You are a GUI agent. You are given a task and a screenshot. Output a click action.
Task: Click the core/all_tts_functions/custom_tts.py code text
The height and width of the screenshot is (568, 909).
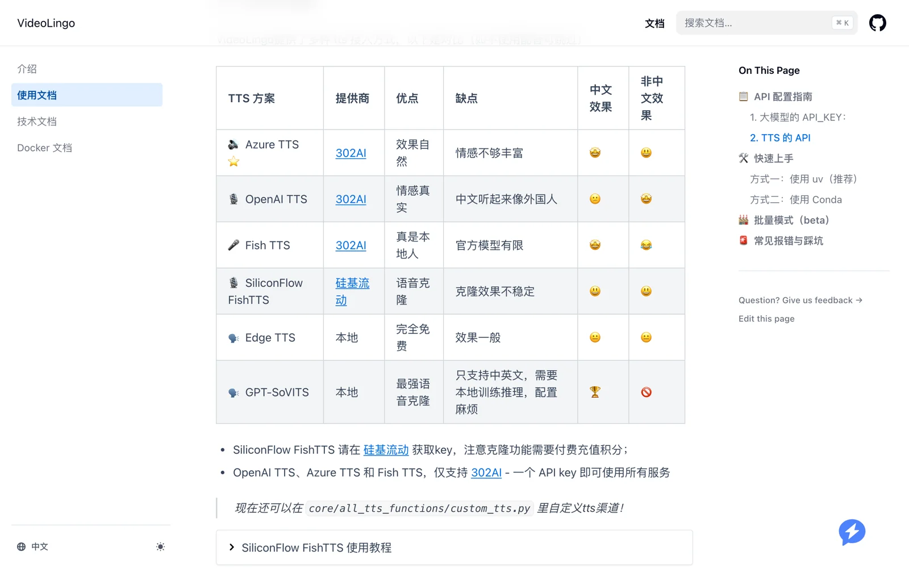(419, 508)
